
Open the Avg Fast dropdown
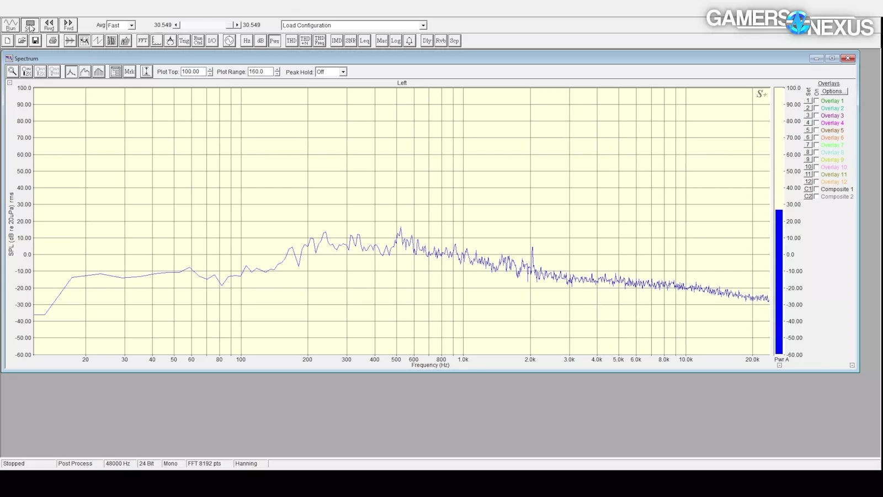[131, 25]
